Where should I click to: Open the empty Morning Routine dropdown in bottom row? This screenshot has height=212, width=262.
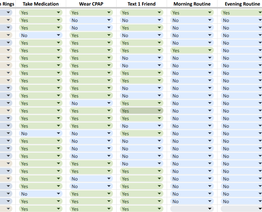coord(192,209)
